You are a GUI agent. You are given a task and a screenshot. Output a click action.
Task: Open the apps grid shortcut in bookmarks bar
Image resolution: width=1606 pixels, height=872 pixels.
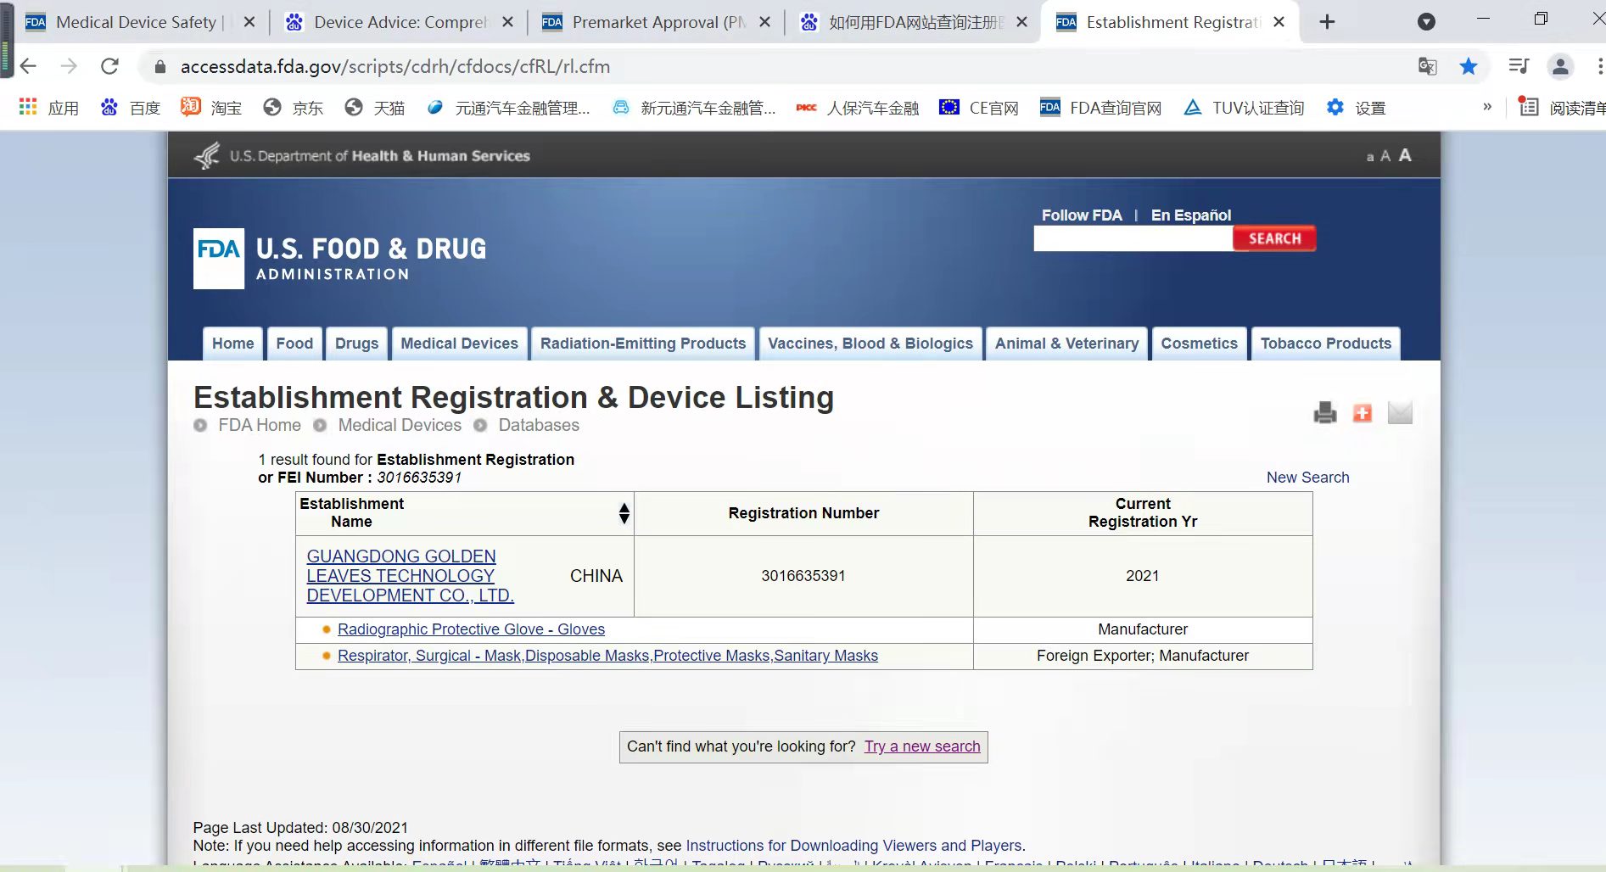click(28, 108)
